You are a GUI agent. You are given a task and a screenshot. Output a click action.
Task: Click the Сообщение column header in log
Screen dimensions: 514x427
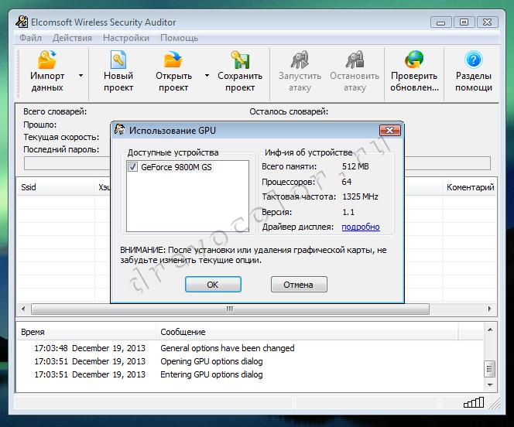(307, 332)
